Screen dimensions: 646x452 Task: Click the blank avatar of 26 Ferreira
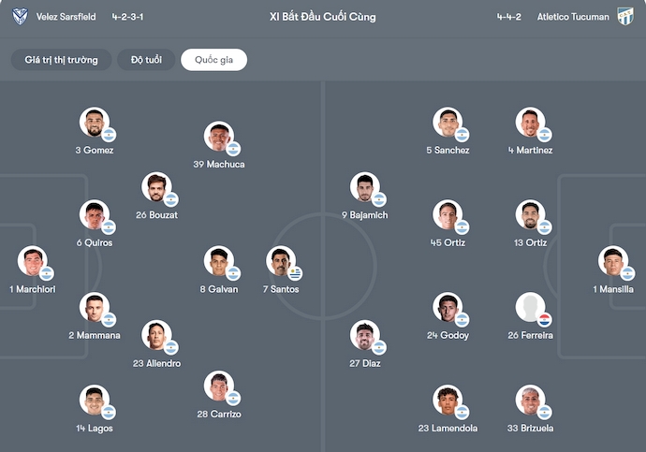[530, 307]
